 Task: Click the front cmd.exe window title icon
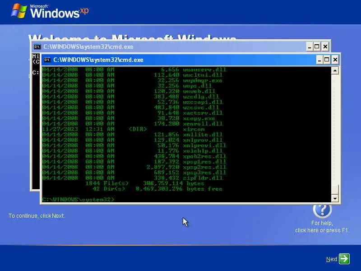click(47, 60)
